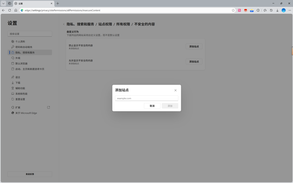Open the Edge profile avatar
Viewport: 293px width, 183px height.
[284, 10]
